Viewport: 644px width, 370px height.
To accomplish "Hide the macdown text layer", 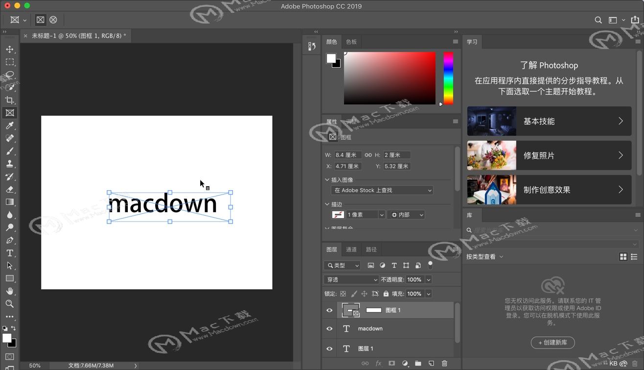I will pos(329,329).
